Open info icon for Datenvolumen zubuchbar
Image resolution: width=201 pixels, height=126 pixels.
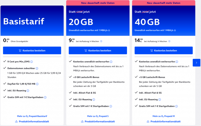tap(37, 68)
